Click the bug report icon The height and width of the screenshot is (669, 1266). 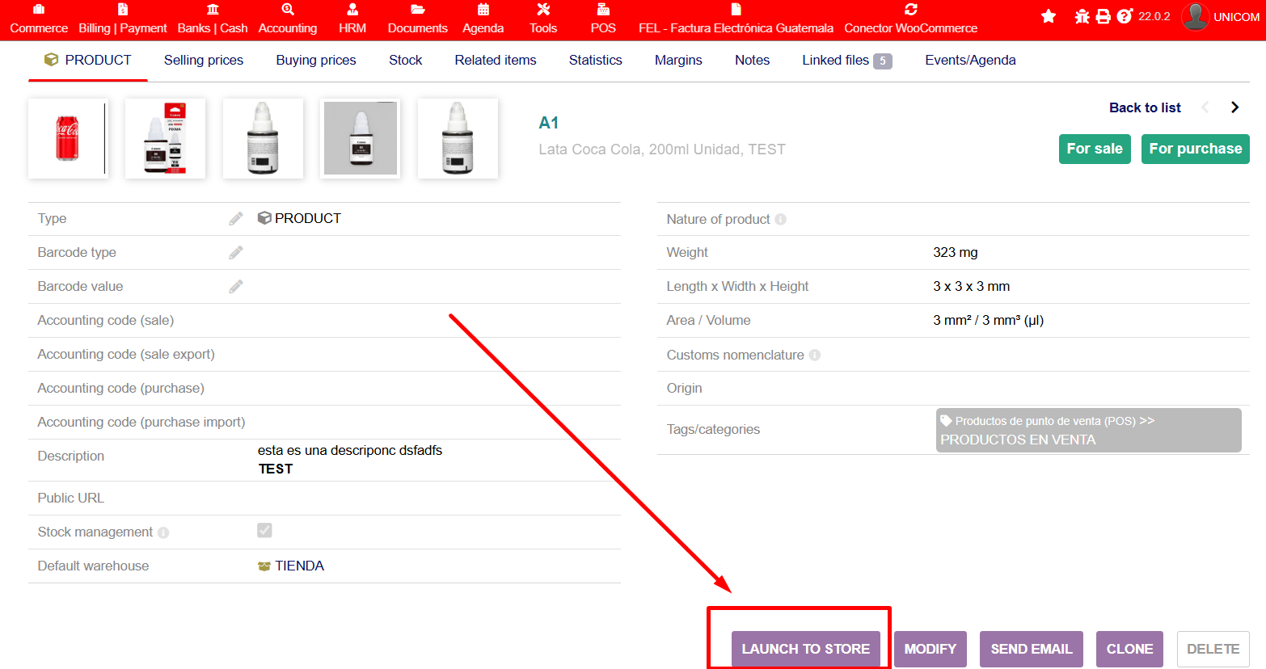[1082, 16]
